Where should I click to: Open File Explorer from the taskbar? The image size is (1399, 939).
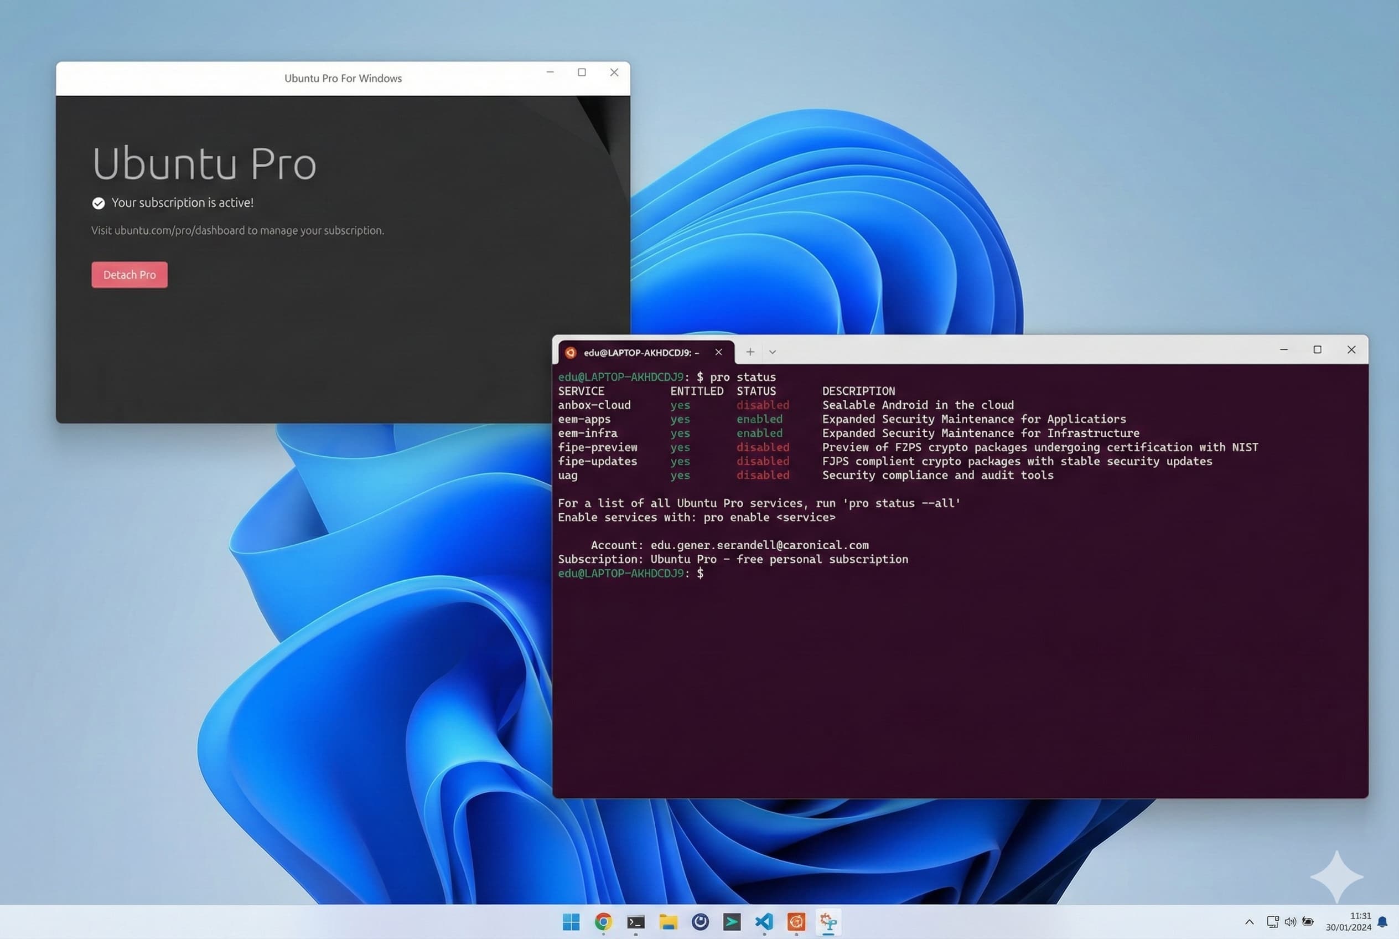(x=668, y=922)
